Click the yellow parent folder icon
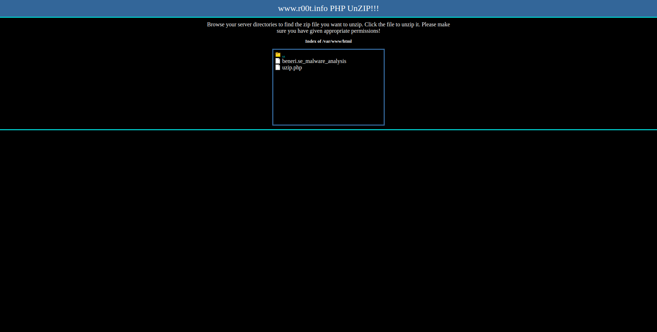 [x=278, y=55]
